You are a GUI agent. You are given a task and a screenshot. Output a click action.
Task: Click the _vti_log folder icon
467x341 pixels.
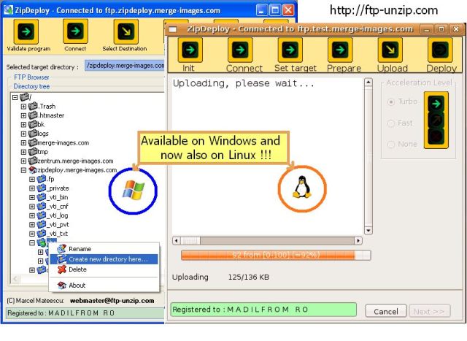[x=42, y=215]
